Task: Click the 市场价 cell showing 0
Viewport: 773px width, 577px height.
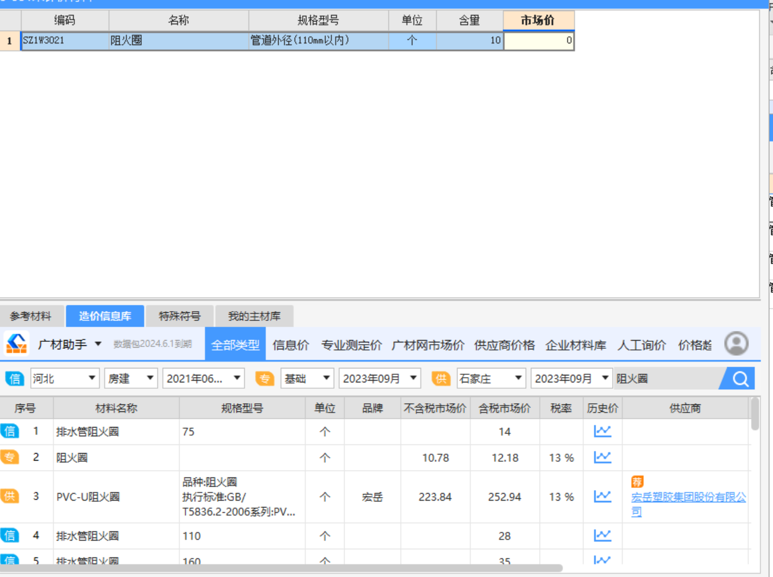Action: pos(539,41)
